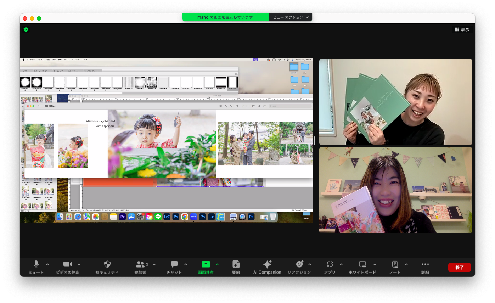Expand video options arrow beside ビデオの停止

(x=79, y=264)
